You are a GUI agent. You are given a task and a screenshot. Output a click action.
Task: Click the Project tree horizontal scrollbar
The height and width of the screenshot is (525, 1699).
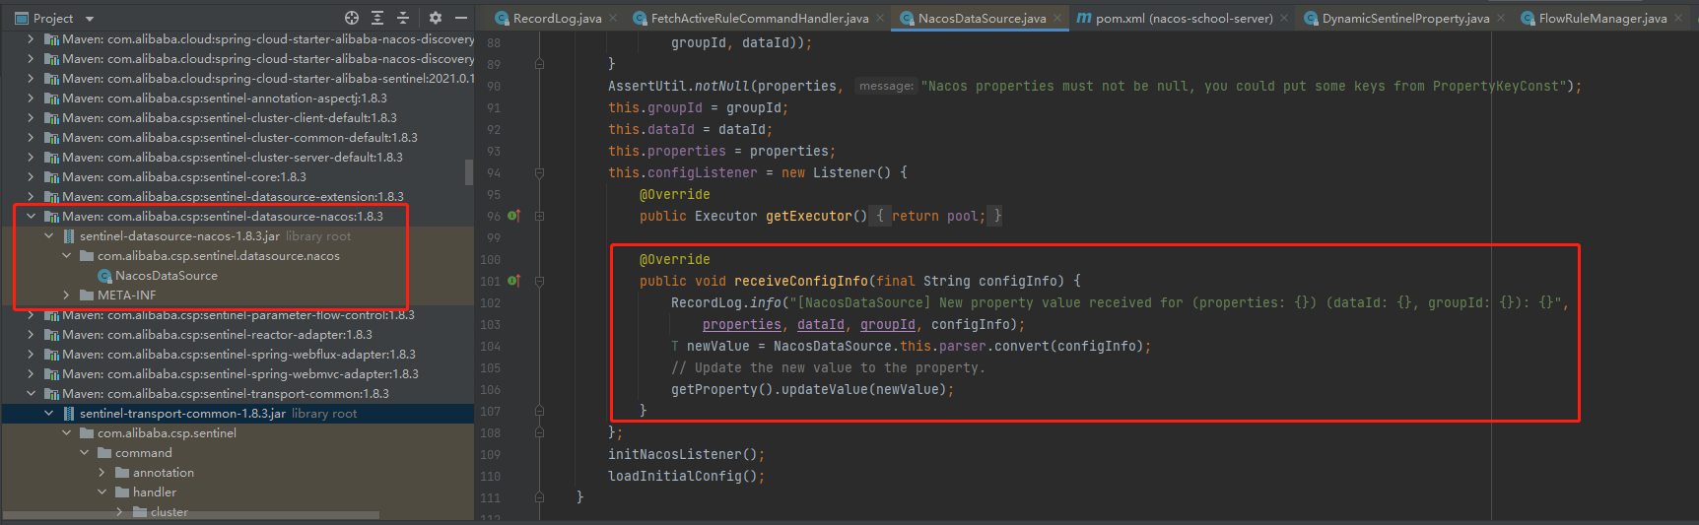click(x=191, y=514)
